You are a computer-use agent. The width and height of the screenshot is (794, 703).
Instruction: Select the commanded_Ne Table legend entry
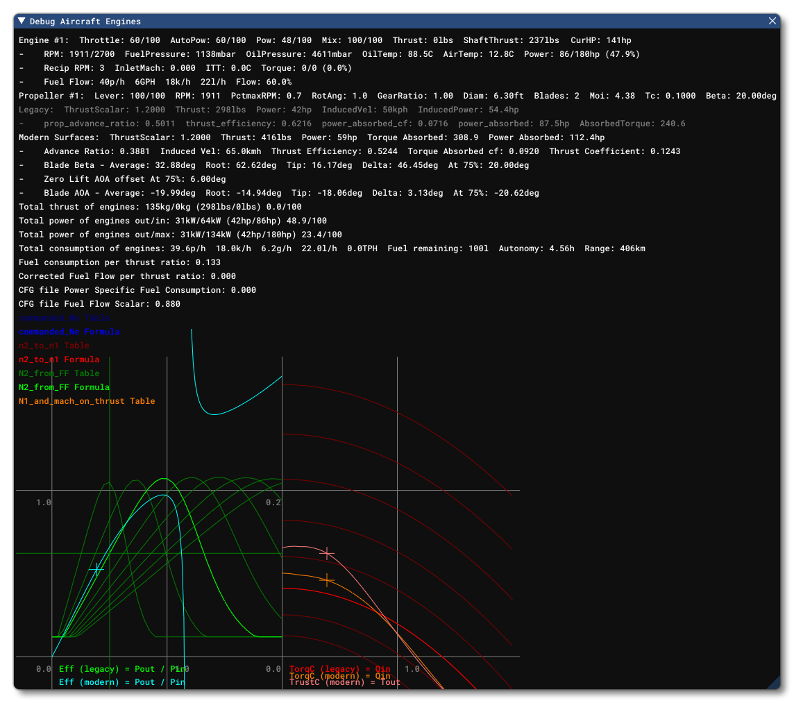(64, 318)
